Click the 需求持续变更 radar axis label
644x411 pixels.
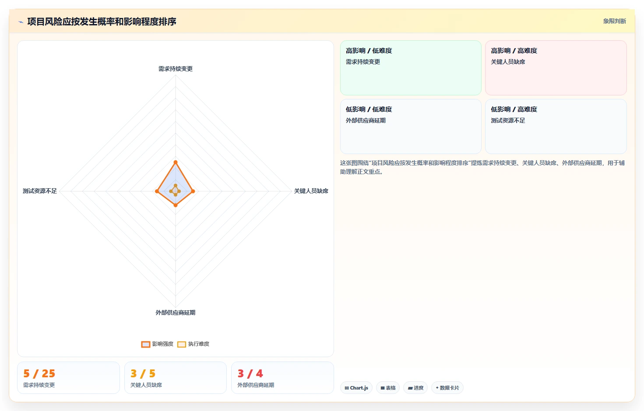pyautogui.click(x=176, y=69)
